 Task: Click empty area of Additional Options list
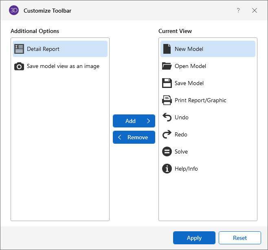click(x=60, y=155)
